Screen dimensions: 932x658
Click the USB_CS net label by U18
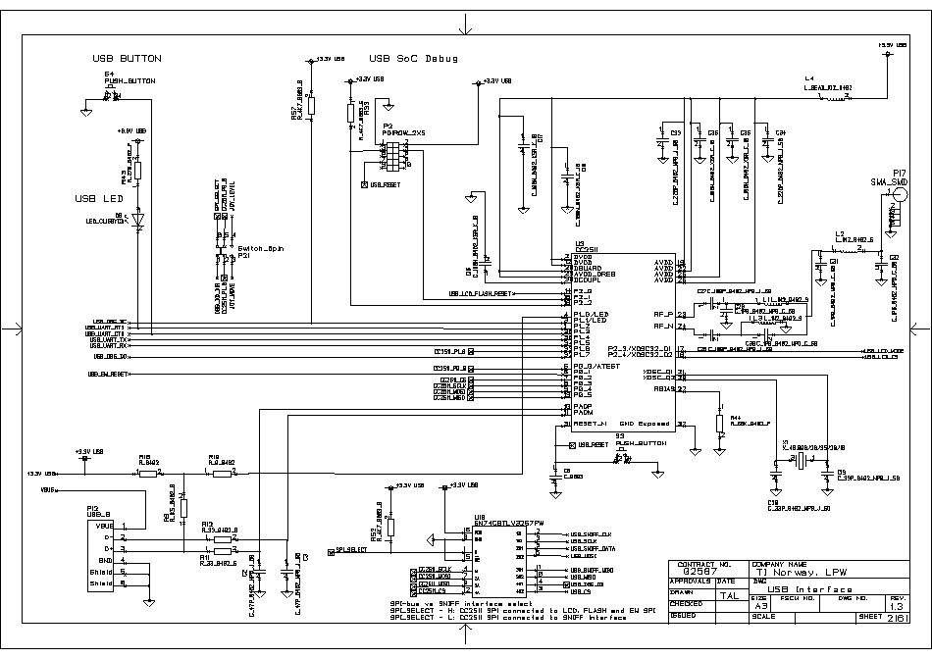(579, 591)
